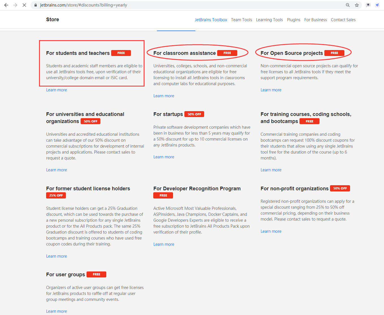Switch to Learning Tools tab

pos(269,20)
